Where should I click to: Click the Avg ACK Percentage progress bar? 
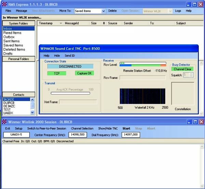pos(70,93)
